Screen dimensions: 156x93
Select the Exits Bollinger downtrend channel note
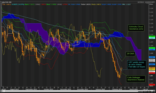(136, 79)
